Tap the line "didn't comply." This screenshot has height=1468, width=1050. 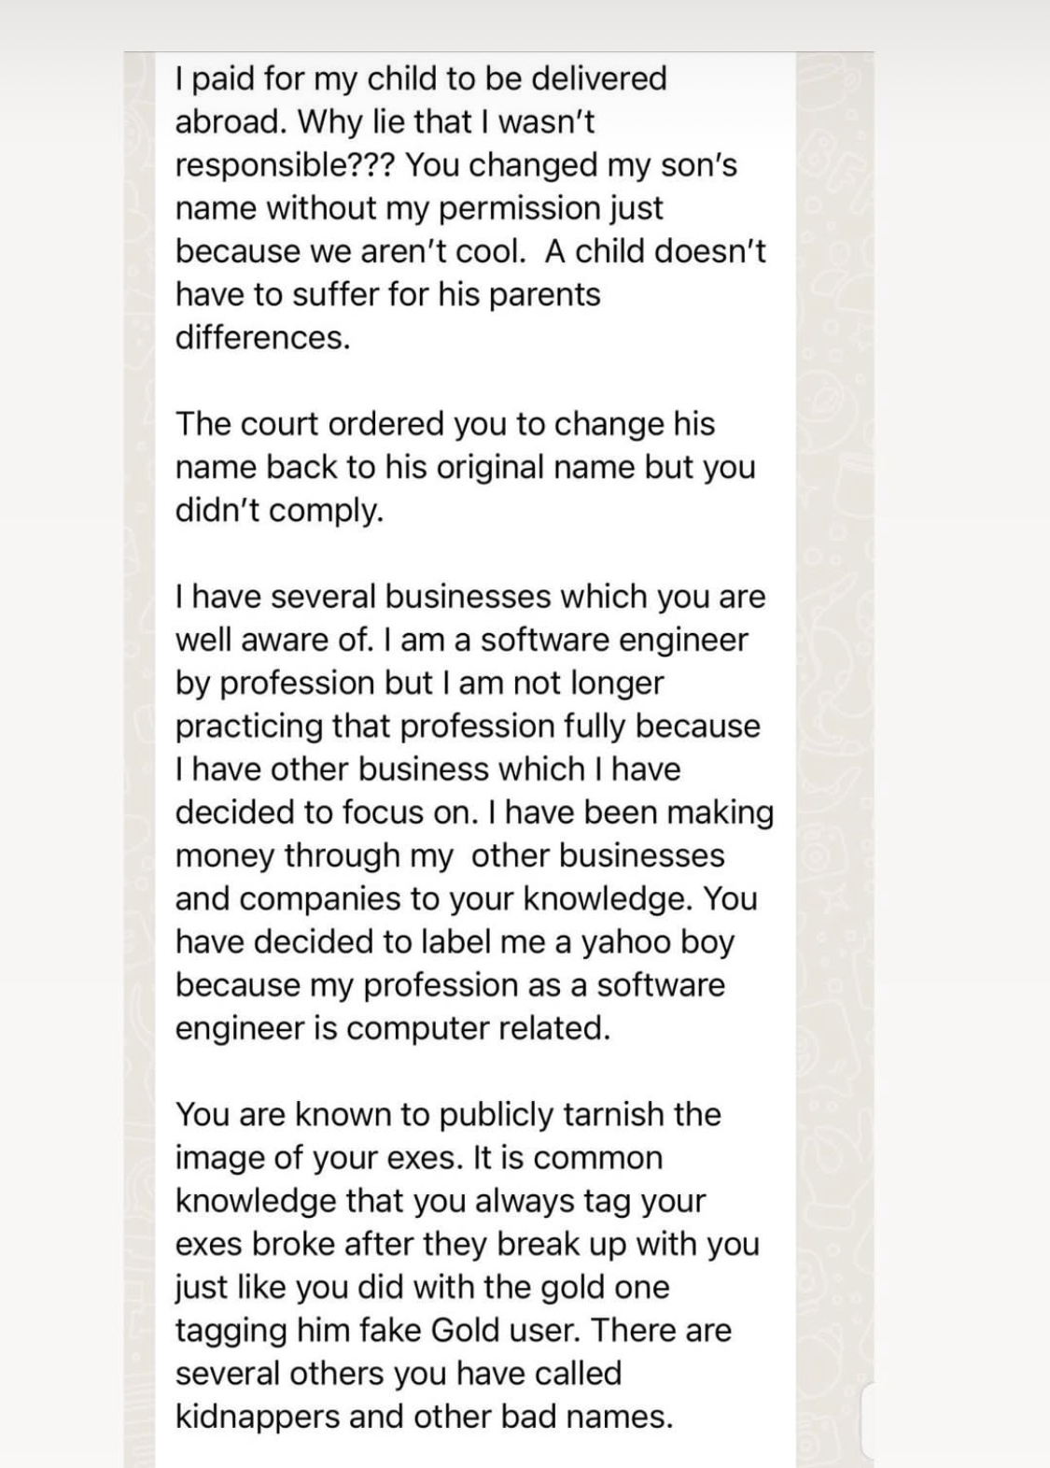(279, 511)
